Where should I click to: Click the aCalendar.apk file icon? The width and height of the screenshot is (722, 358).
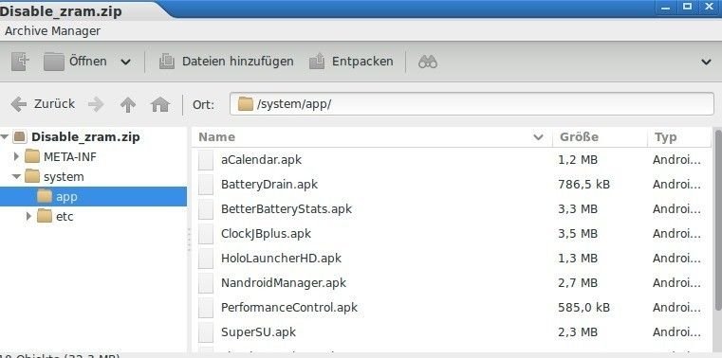tap(206, 160)
